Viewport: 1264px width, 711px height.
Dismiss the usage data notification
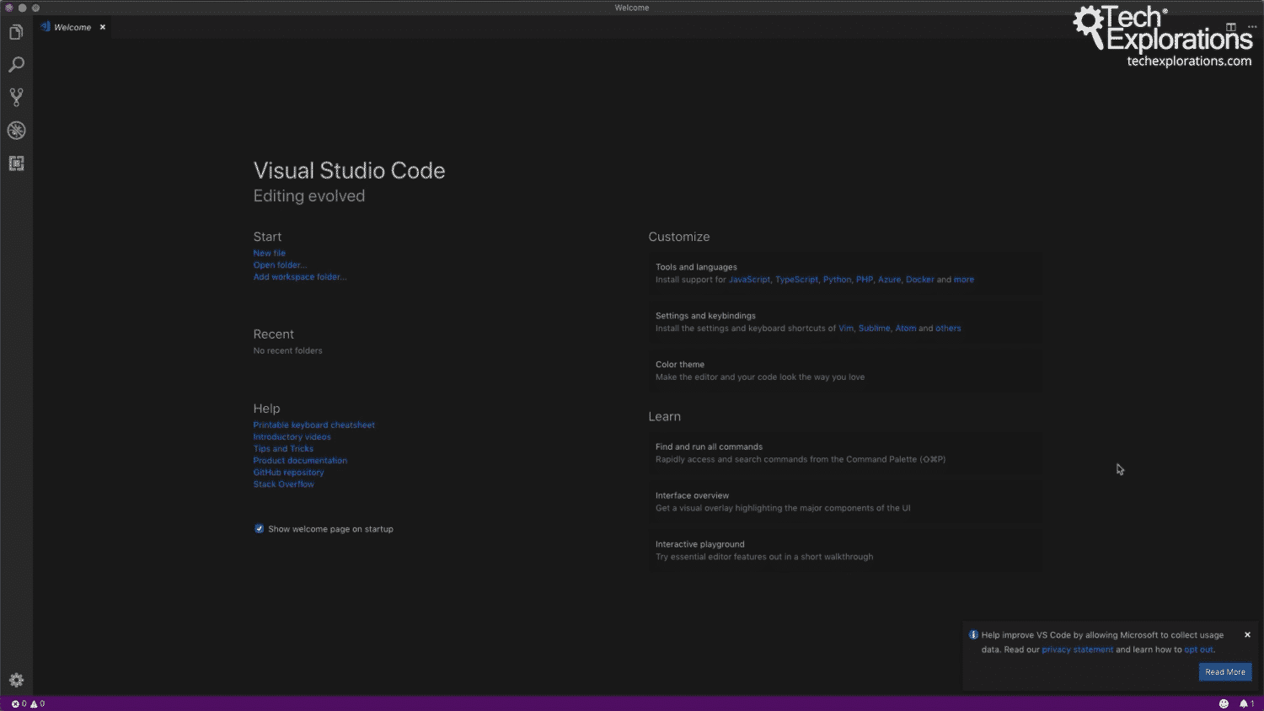[1247, 634]
